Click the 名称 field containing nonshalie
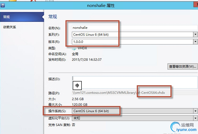Viewport: 198px width, 134px height. [135, 28]
